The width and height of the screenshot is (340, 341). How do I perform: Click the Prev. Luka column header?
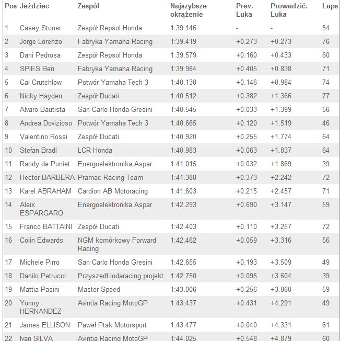[x=244, y=10]
